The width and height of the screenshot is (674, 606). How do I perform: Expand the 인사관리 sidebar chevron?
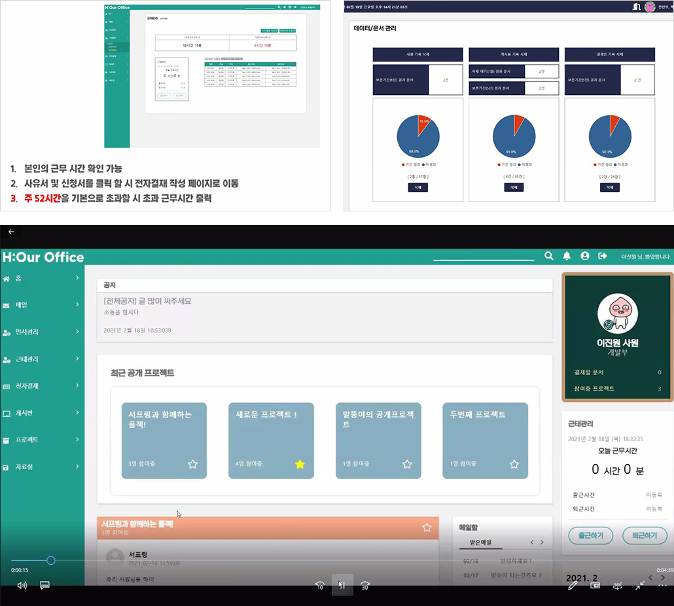click(77, 331)
